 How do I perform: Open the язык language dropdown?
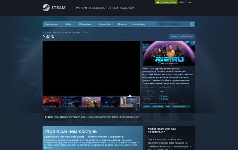(190, 2)
